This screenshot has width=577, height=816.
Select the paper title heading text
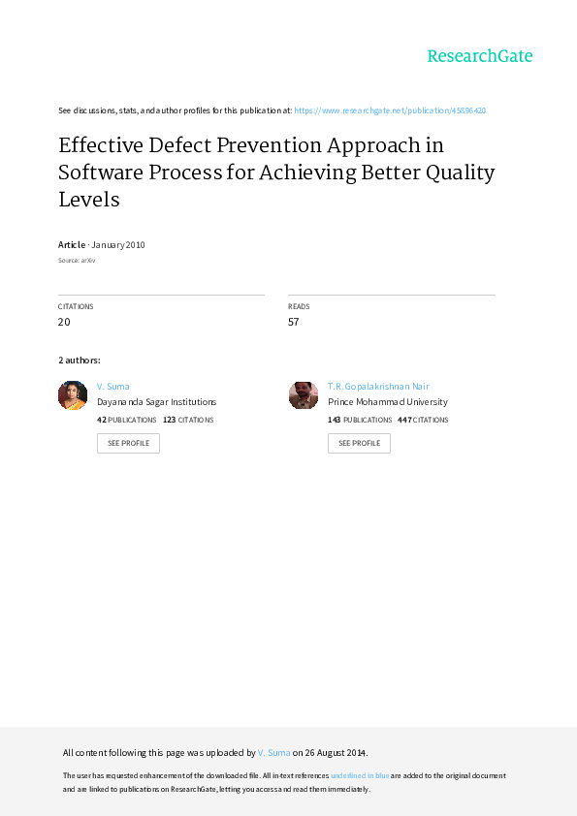point(276,173)
